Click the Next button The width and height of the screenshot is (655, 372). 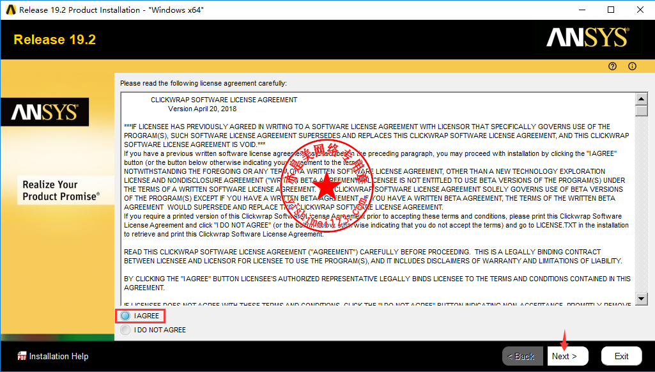pos(567,356)
